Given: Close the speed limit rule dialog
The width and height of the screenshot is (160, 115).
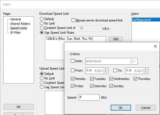Looking at the screenshot, I should pos(155,46).
